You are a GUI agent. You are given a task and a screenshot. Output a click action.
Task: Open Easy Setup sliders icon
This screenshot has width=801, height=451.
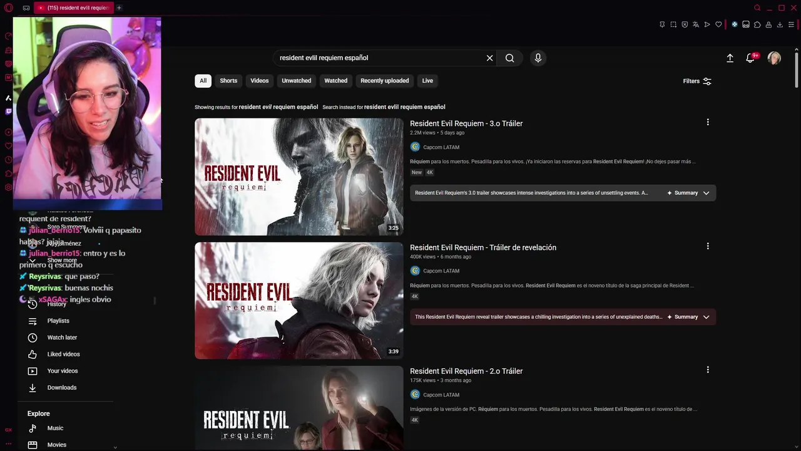[791, 24]
